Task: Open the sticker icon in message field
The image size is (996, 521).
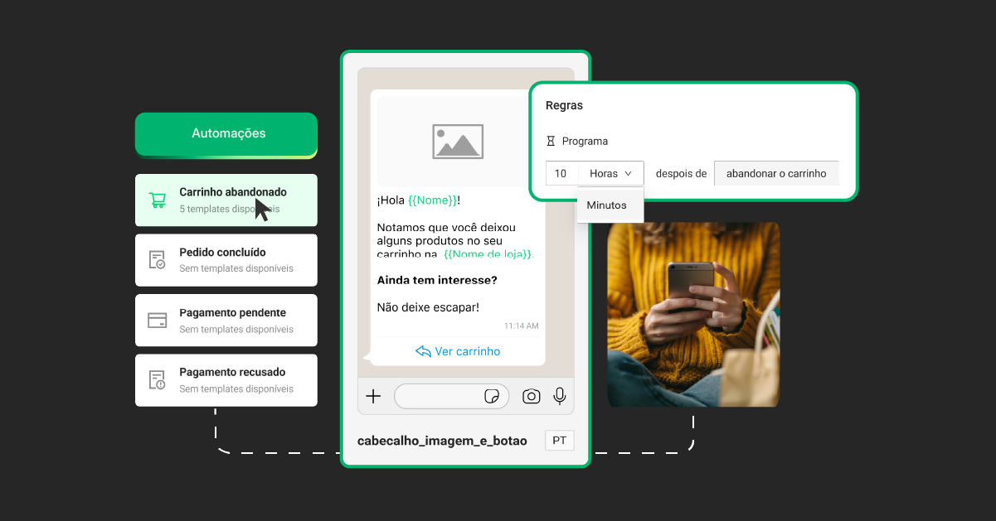Action: click(x=492, y=396)
